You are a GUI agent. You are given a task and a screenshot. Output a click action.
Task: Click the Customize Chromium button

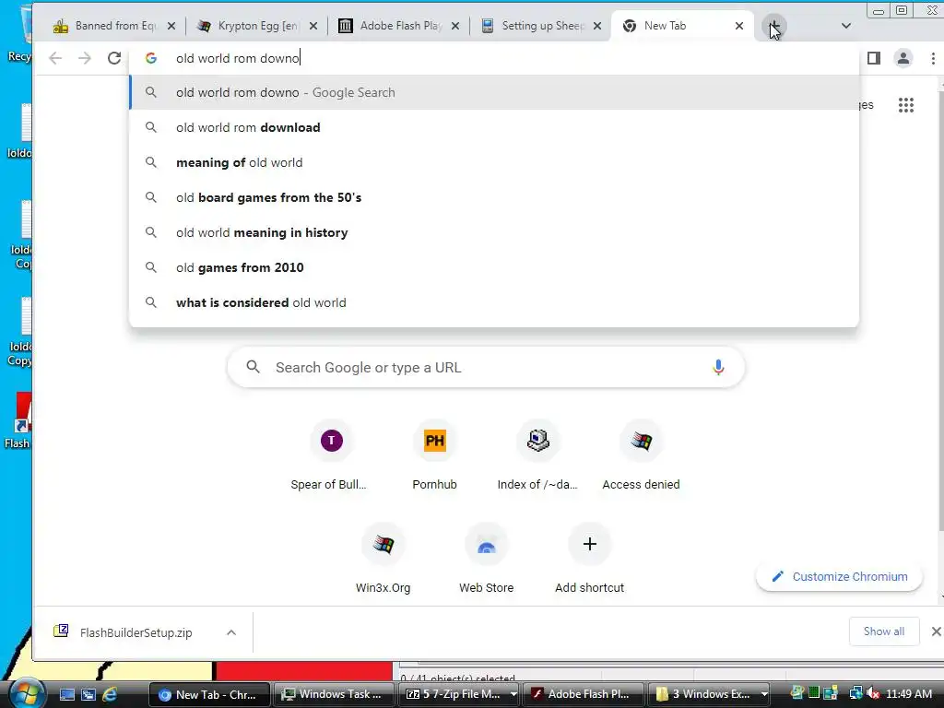coord(839,577)
